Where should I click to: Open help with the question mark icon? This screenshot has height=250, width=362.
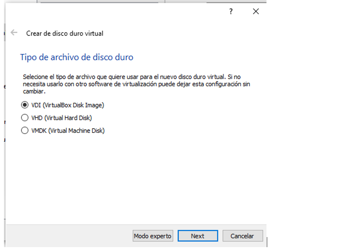[231, 11]
